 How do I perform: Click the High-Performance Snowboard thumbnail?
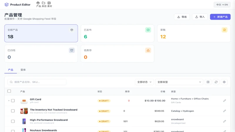24,121
